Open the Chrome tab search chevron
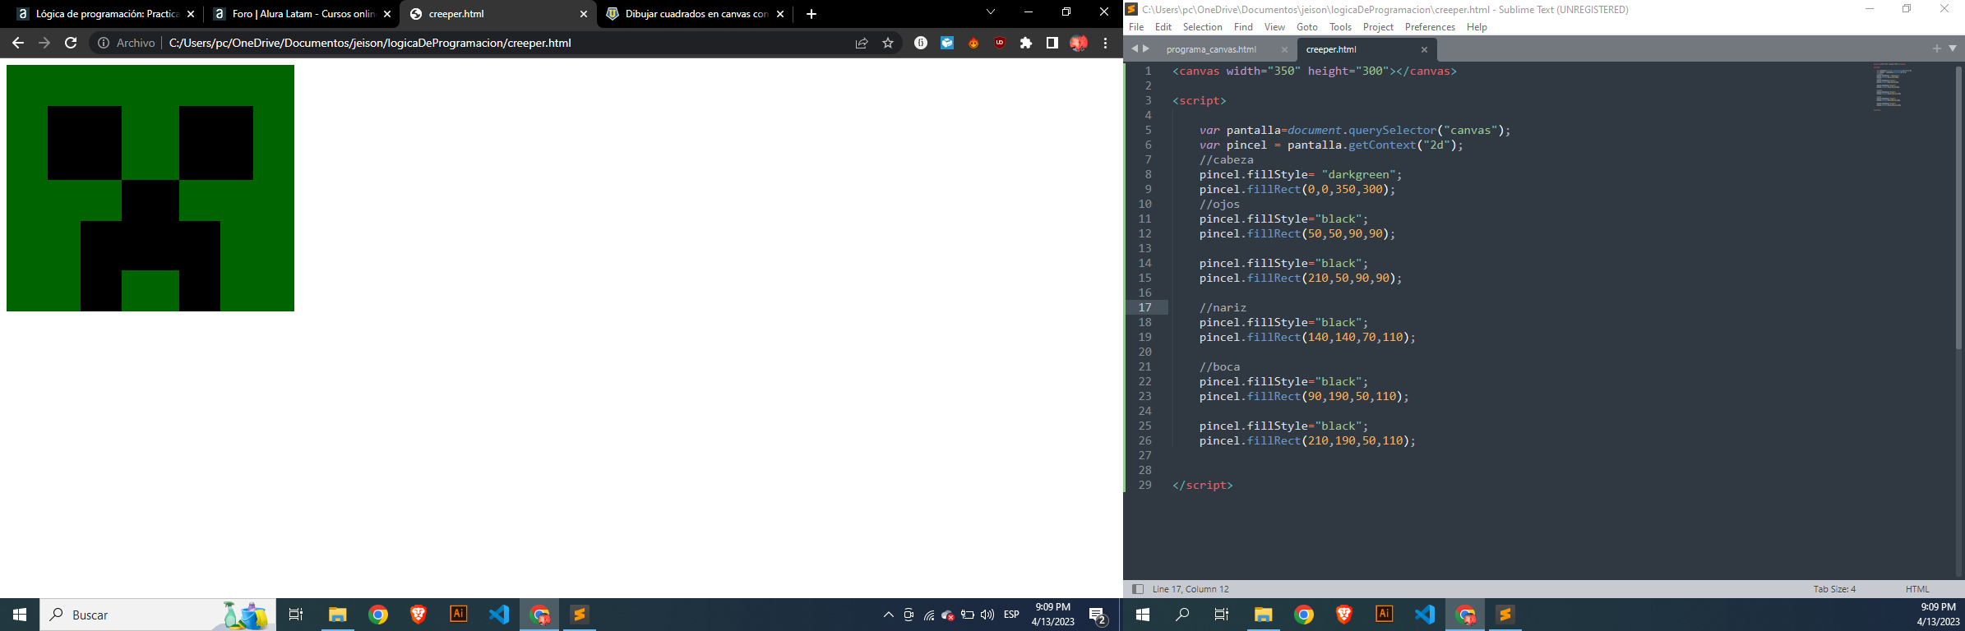Image resolution: width=1965 pixels, height=631 pixels. point(991,12)
